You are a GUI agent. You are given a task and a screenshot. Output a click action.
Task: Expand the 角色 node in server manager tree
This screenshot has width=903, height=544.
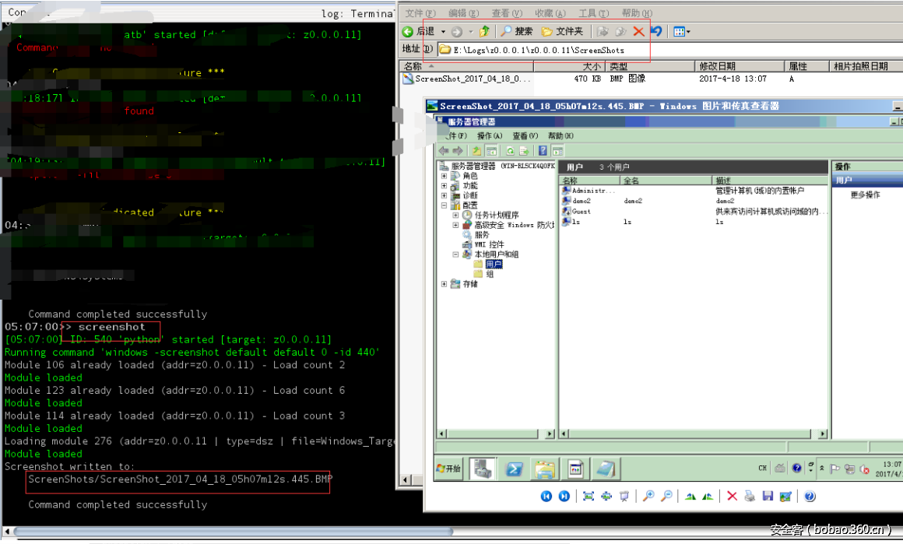tap(444, 176)
